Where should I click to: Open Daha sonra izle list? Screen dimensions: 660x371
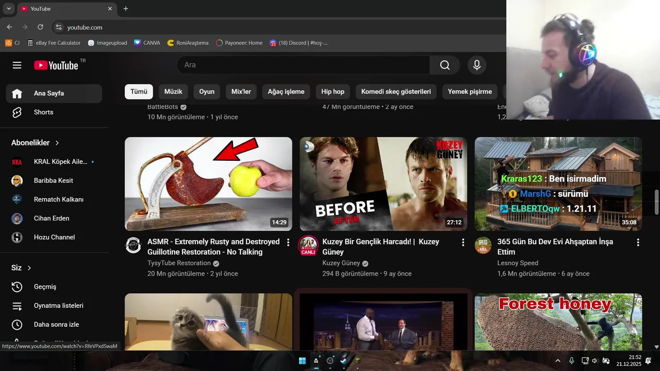tap(54, 325)
